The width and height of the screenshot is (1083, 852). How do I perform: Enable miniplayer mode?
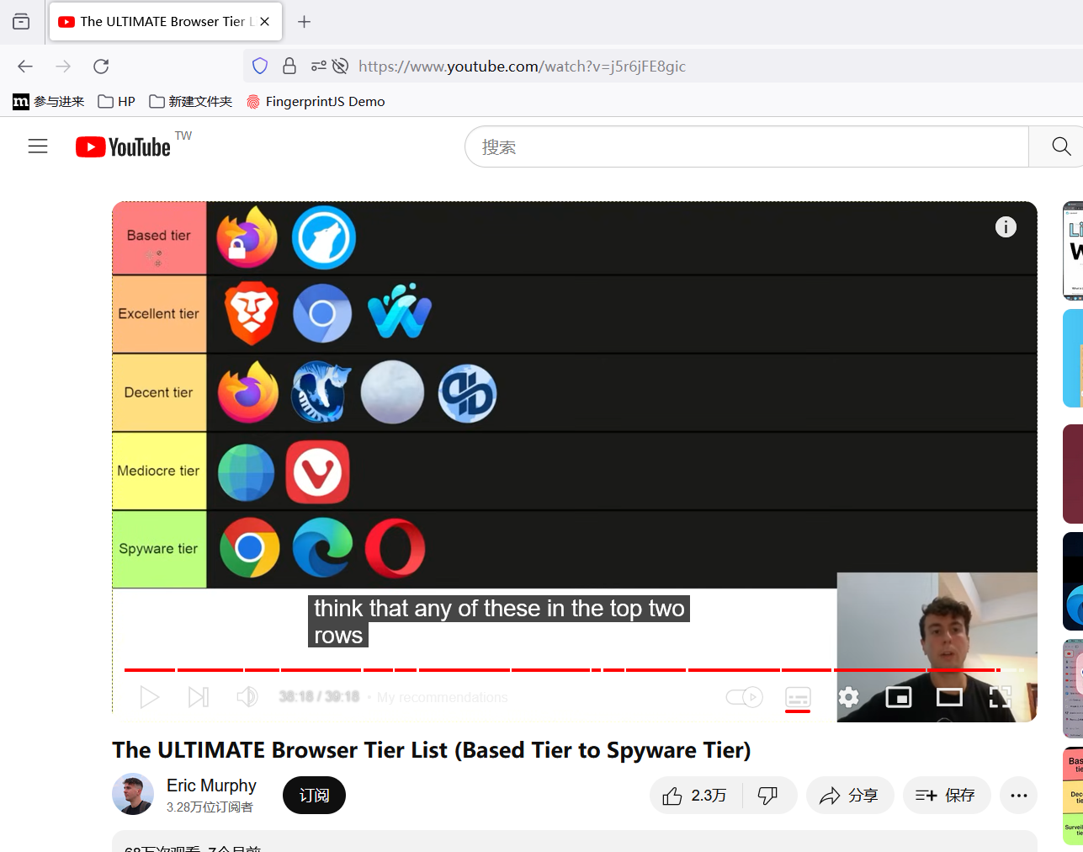[899, 697]
